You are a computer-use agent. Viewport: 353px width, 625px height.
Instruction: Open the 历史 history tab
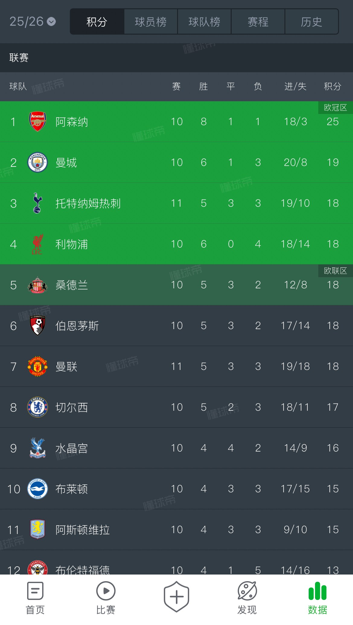coord(311,22)
